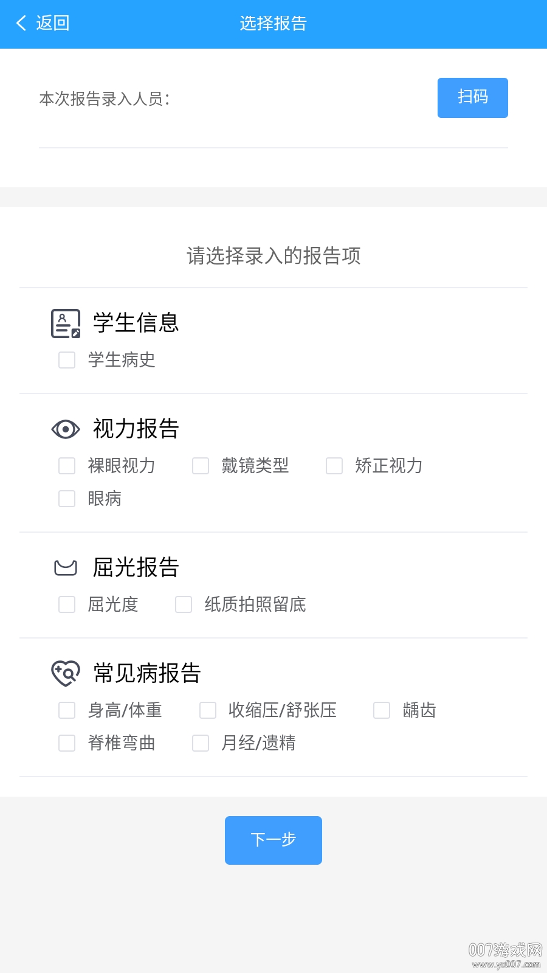Enable the 脊椎弯曲 checkbox
The image size is (547, 973).
click(67, 743)
